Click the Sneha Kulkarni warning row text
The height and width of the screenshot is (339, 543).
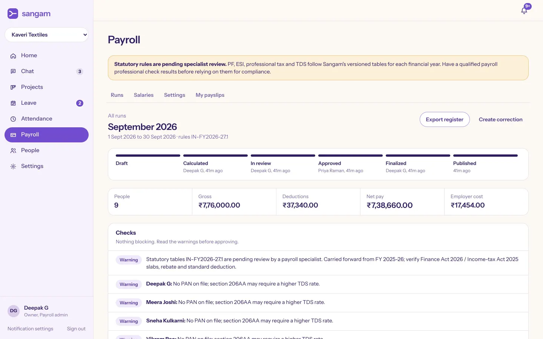(239, 321)
